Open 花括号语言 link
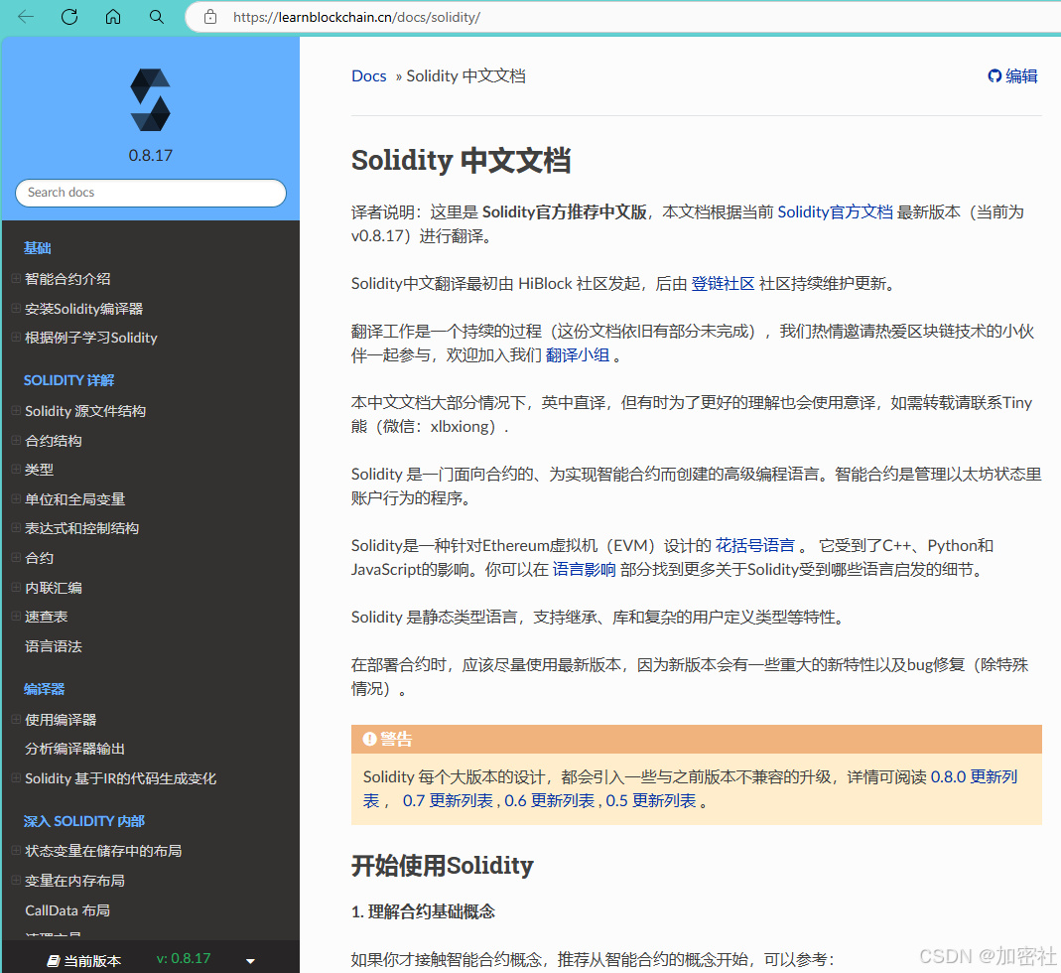Screen dimensions: 1061x973 point(754,546)
